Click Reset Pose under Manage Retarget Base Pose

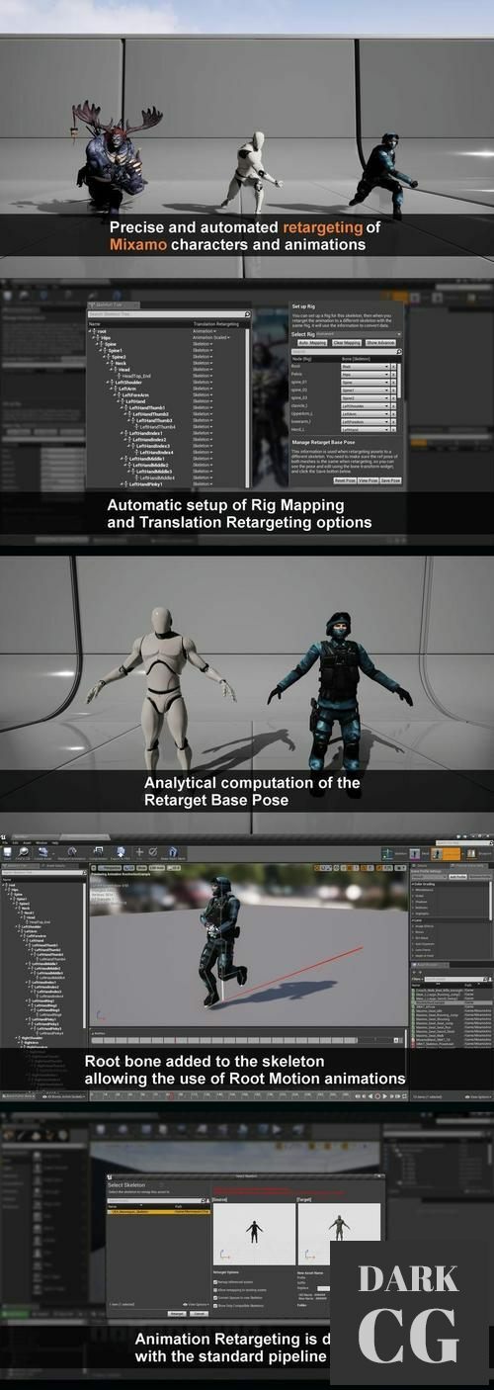point(345,479)
